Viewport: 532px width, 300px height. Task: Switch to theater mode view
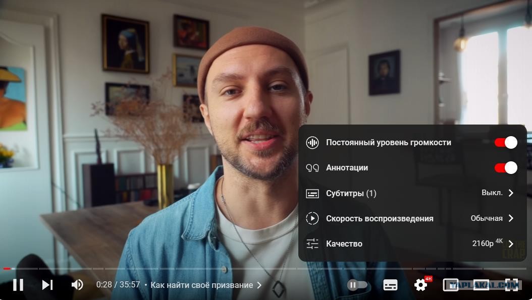pyautogui.click(x=481, y=285)
